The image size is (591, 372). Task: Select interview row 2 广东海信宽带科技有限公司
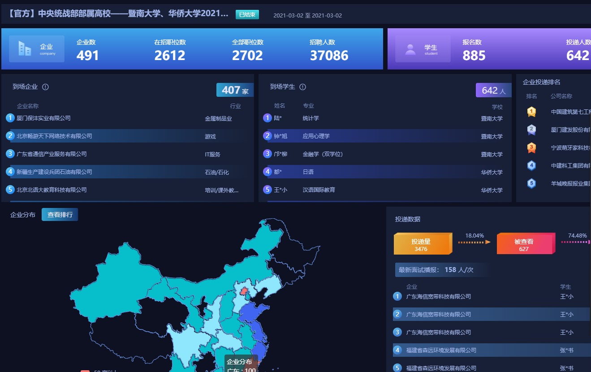tap(492, 314)
